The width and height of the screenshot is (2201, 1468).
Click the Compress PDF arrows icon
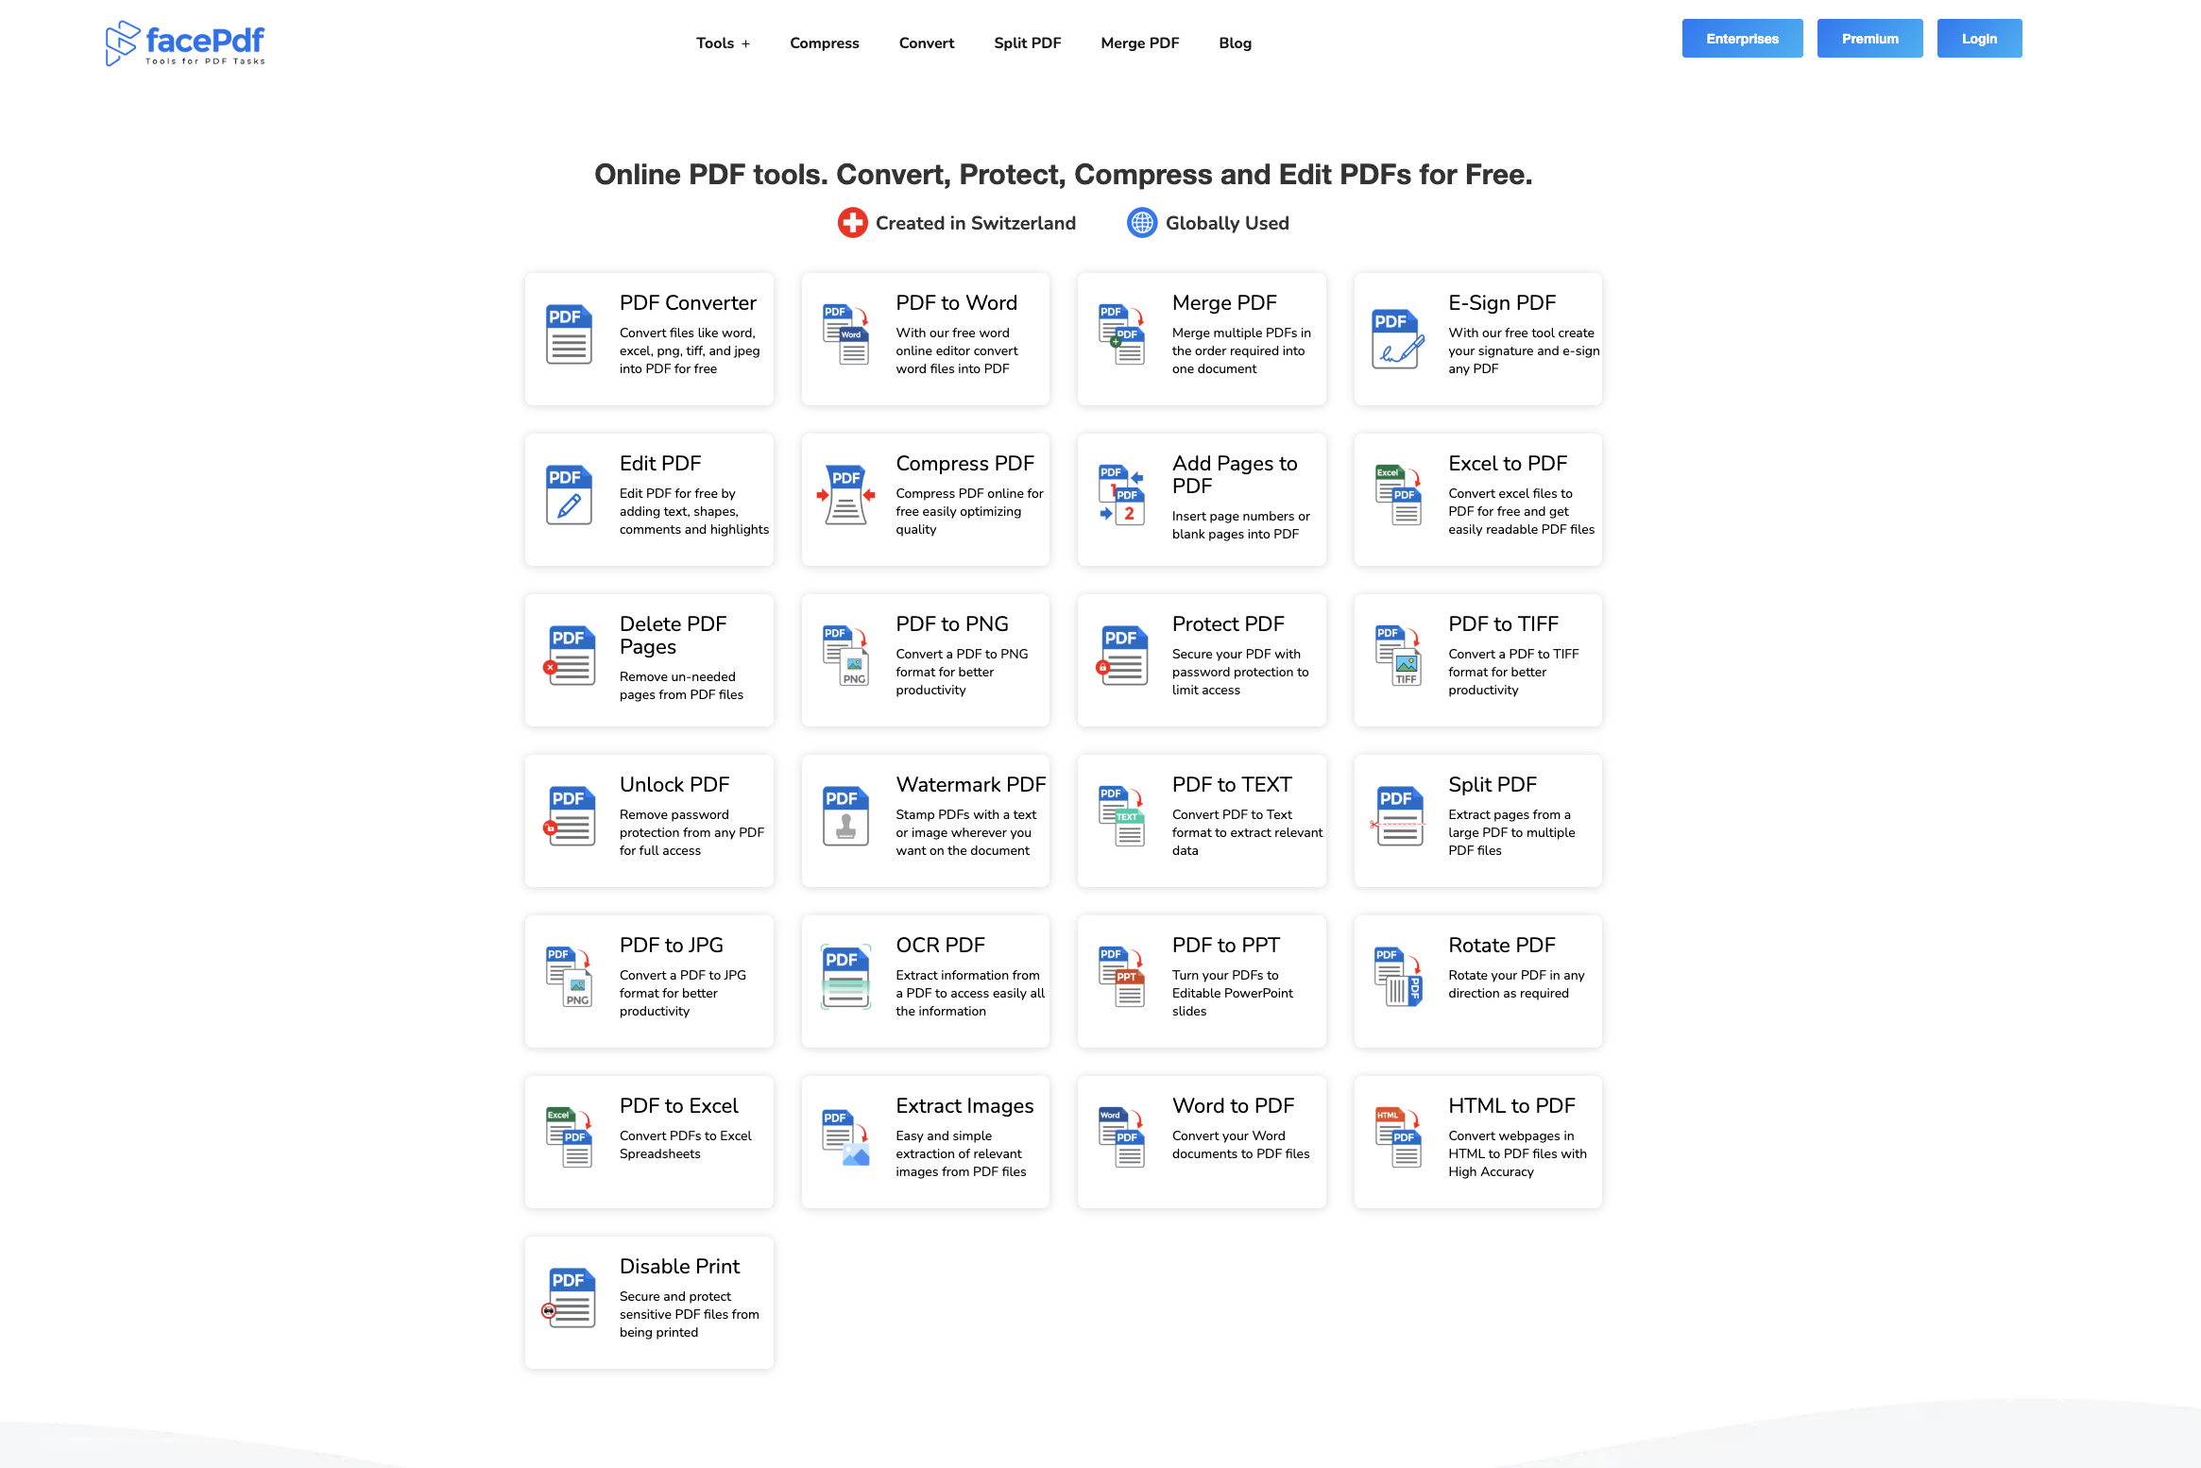coord(845,494)
